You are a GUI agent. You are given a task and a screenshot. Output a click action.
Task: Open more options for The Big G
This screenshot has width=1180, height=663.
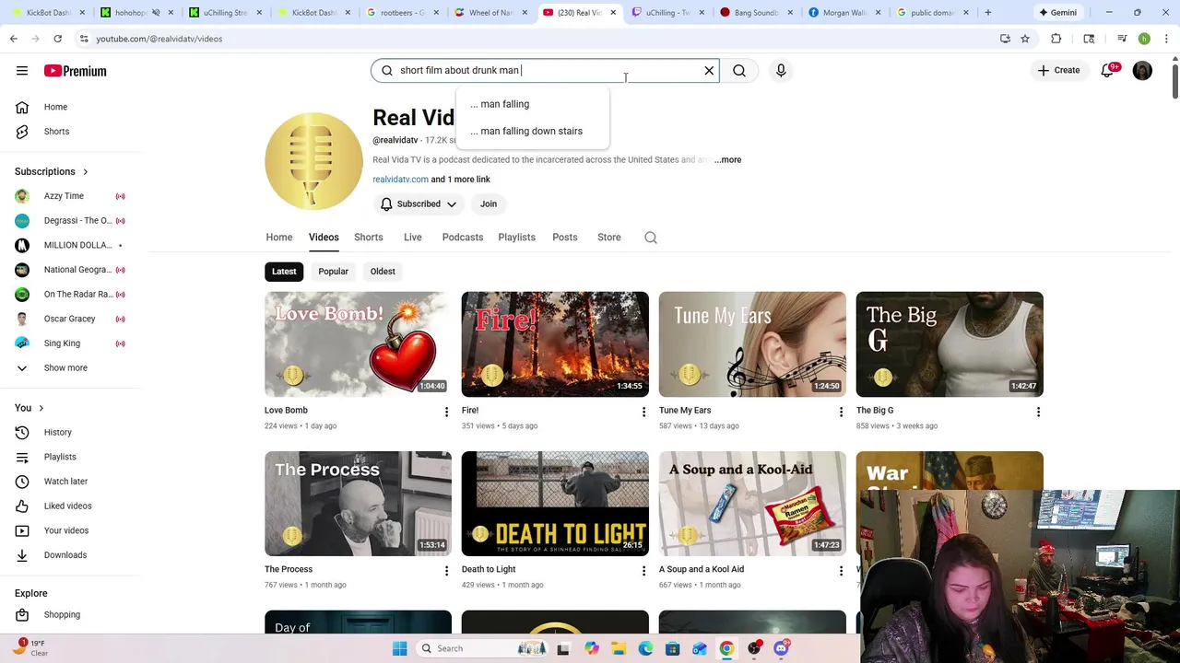pos(1038,412)
